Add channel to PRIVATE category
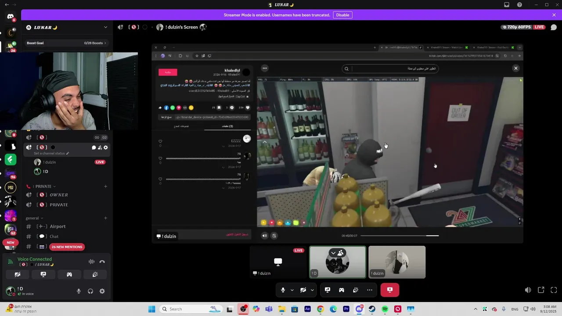562x316 pixels. 105,187
